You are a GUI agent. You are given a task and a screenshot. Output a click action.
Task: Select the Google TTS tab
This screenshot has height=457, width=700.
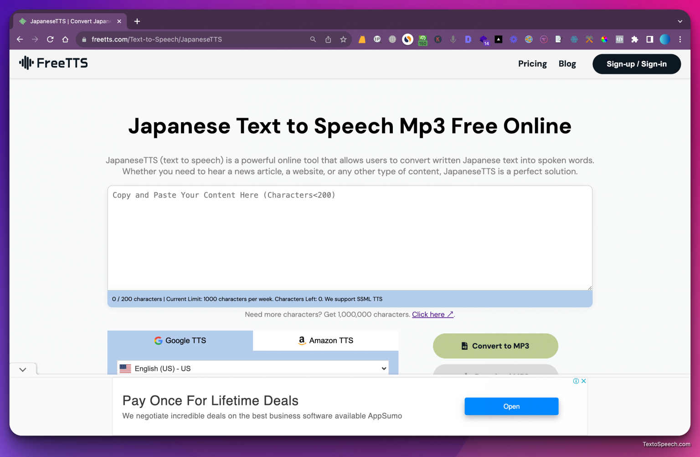pos(180,340)
